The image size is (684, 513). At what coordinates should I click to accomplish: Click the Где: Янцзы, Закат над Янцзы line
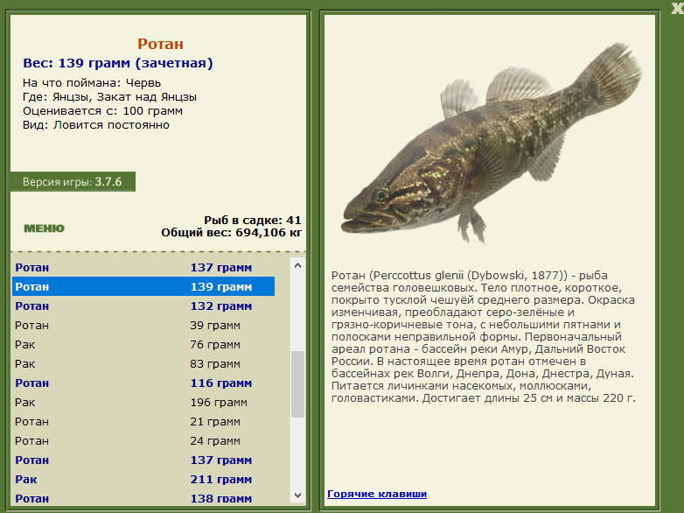(x=109, y=97)
